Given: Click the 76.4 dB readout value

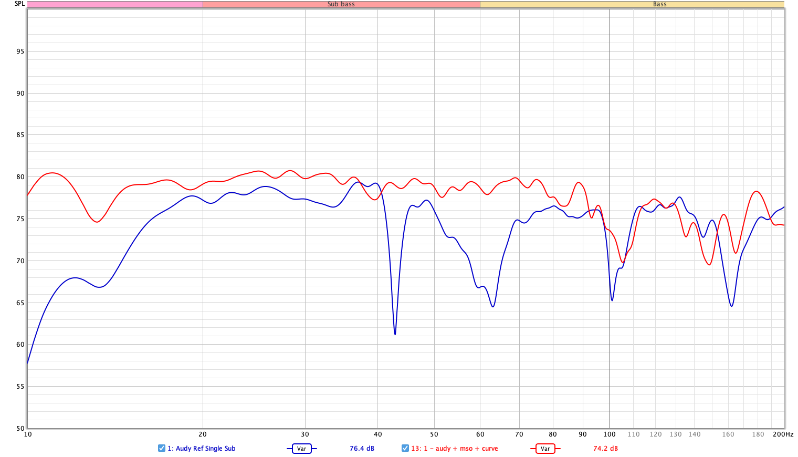Looking at the screenshot, I should click(x=362, y=449).
